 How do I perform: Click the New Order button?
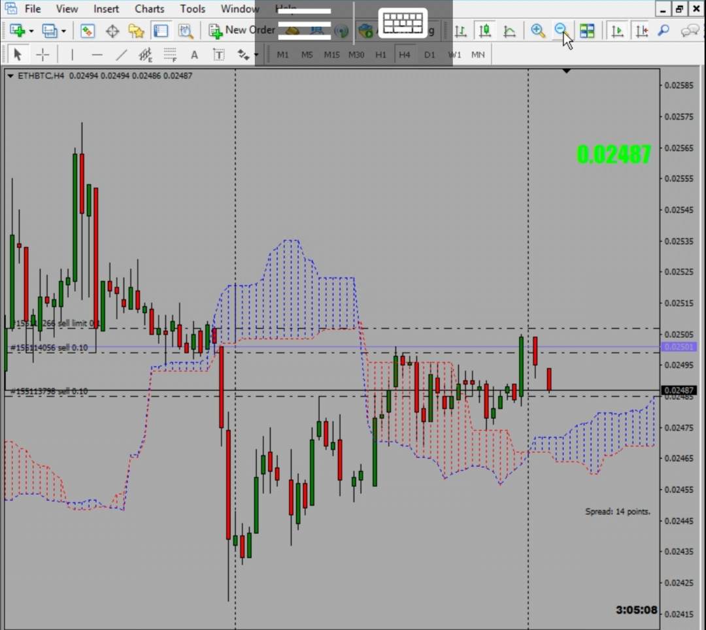tap(241, 30)
